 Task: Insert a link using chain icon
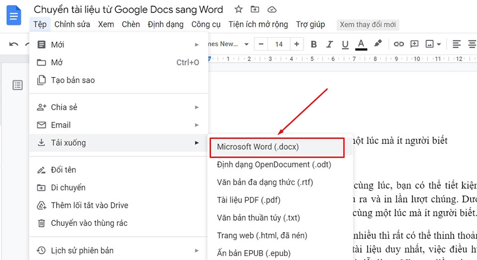point(398,44)
